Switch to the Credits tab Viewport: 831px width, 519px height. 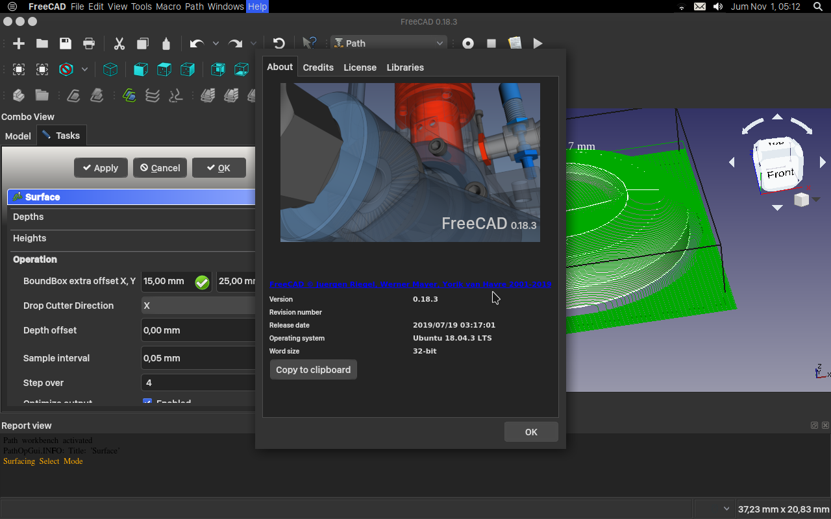pyautogui.click(x=318, y=67)
